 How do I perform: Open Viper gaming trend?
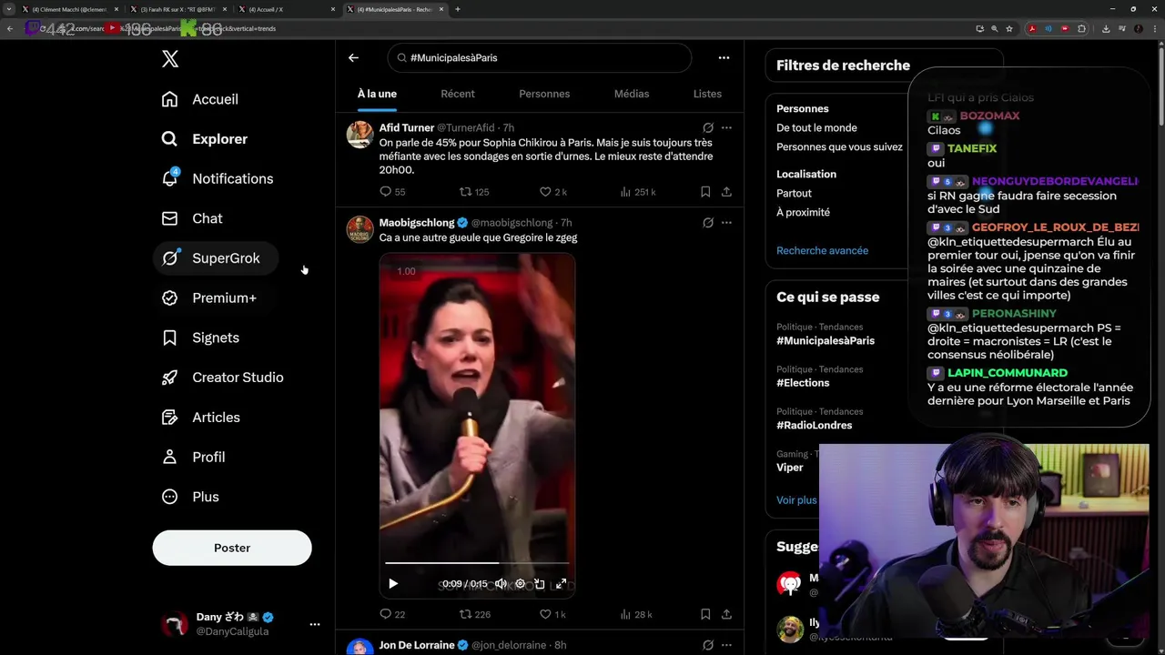point(790,468)
